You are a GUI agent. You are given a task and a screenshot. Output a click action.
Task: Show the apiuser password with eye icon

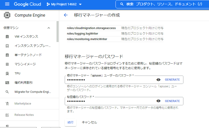coord(158,79)
